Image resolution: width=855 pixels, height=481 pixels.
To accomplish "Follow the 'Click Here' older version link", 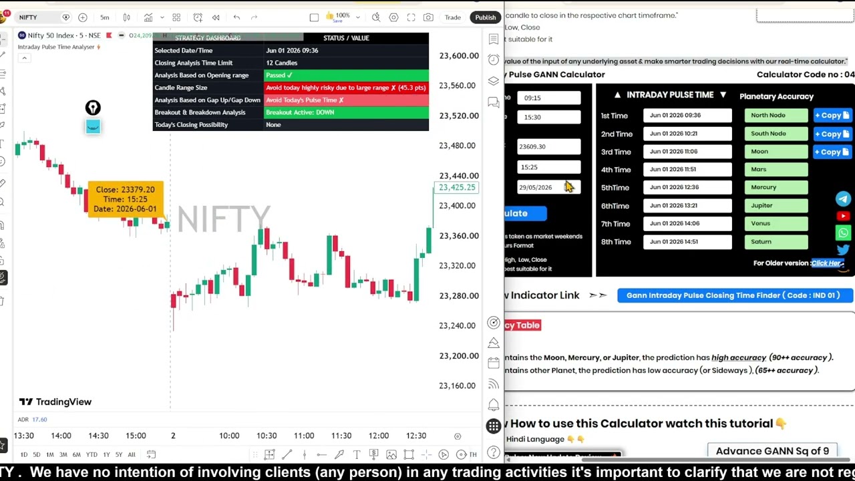I will [x=828, y=263].
